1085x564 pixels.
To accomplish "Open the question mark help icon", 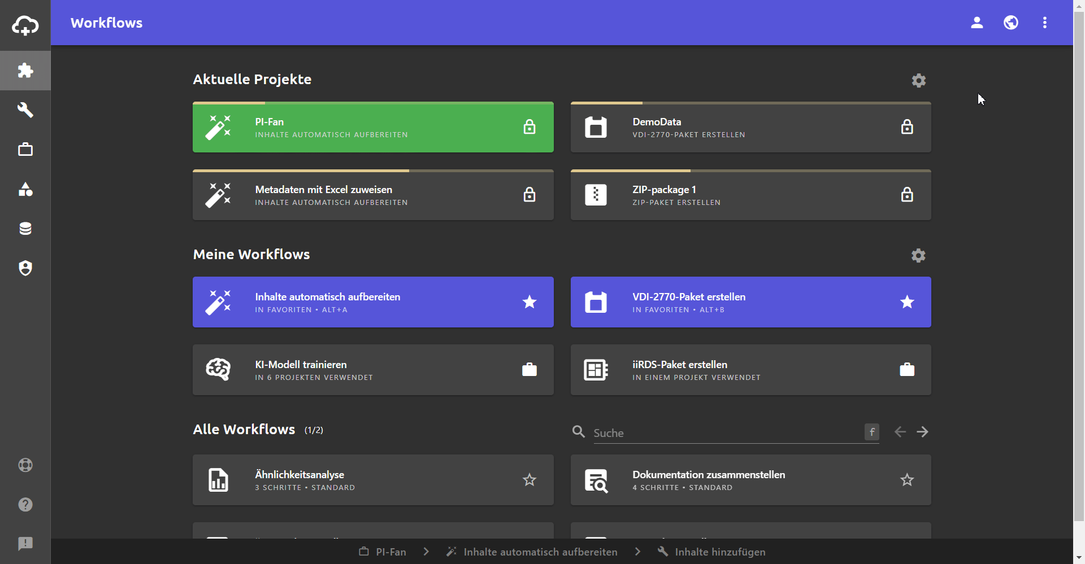I will (x=25, y=505).
